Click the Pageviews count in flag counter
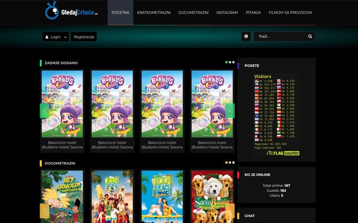This screenshot has width=358, height=223. 270,144
